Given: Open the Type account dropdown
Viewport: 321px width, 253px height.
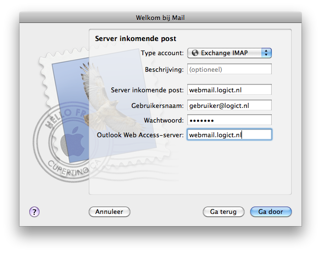Looking at the screenshot, I should coord(229,53).
